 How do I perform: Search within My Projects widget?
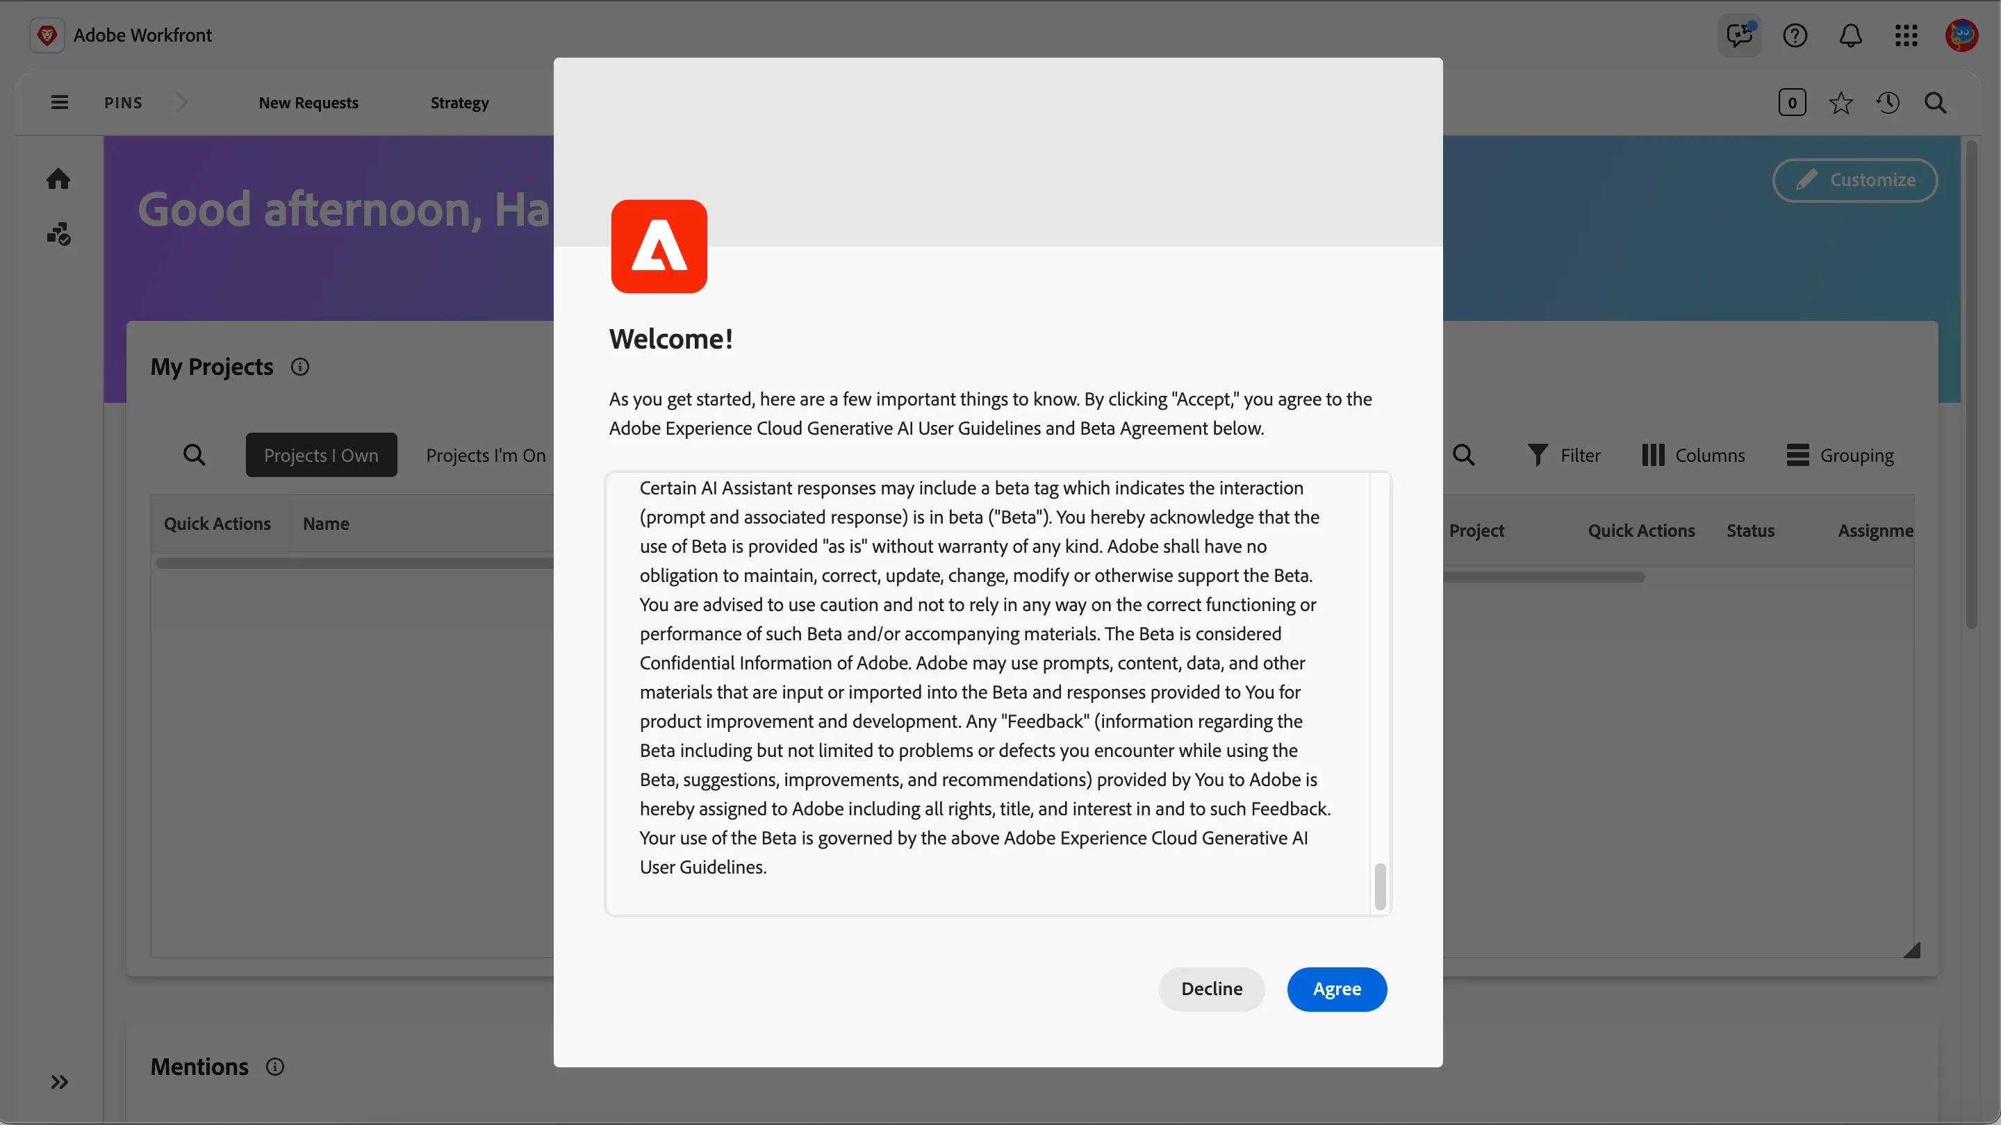pyautogui.click(x=195, y=454)
